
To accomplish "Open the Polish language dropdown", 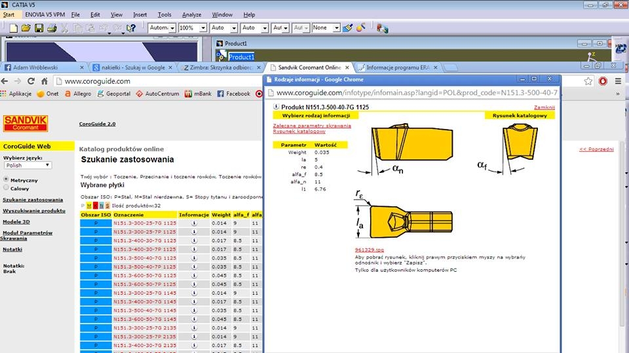I will point(28,165).
